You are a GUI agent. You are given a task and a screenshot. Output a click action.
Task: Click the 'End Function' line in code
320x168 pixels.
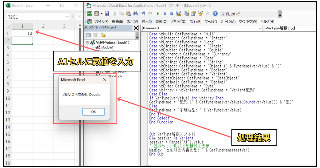[161, 122]
